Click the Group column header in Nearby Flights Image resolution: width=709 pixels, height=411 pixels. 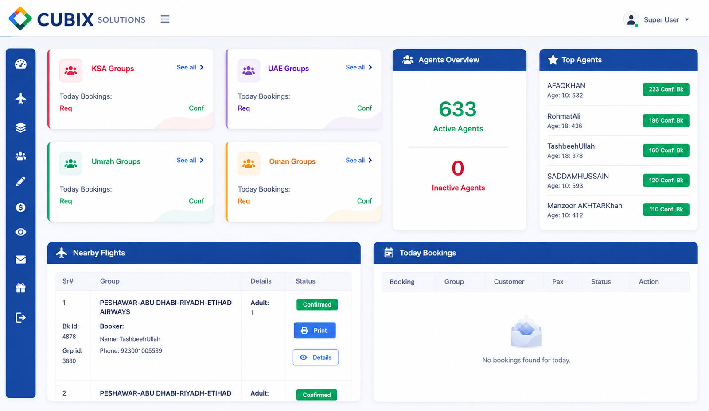[110, 281]
